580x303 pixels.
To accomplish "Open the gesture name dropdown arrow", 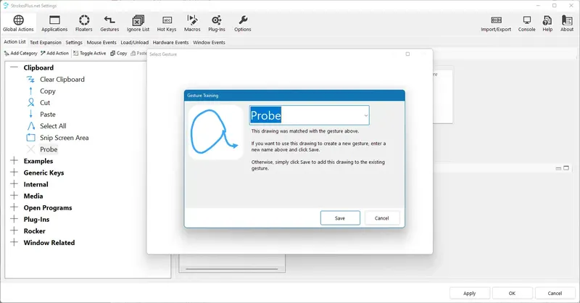I will [x=365, y=115].
